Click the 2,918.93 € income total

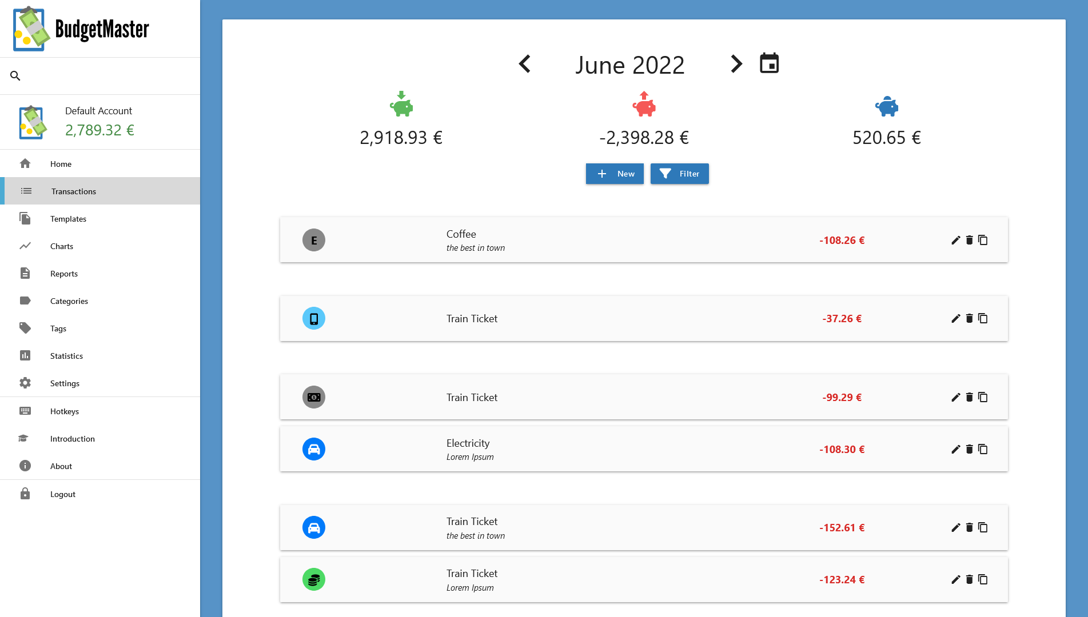point(401,138)
